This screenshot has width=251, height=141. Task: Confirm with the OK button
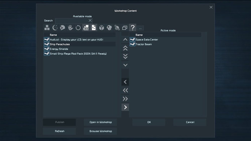click(x=149, y=122)
